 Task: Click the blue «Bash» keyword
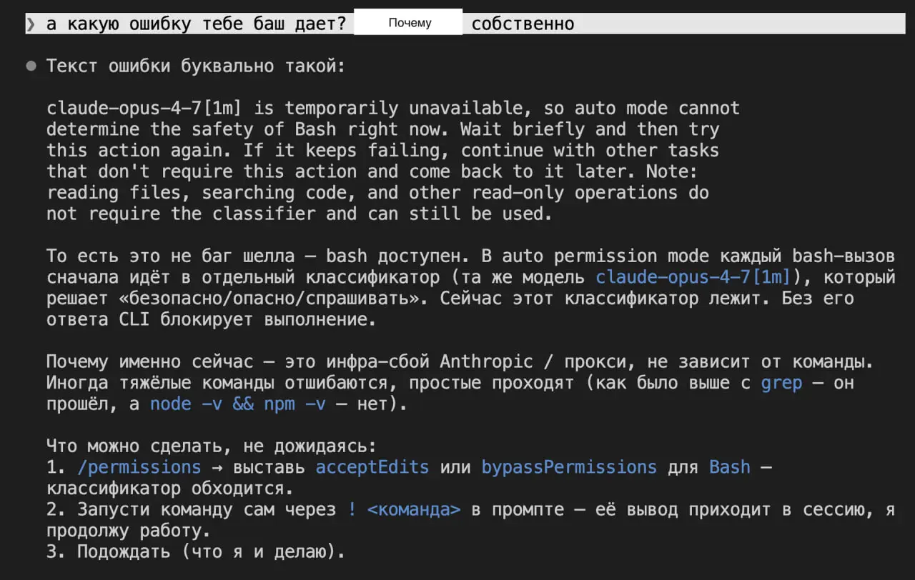(730, 467)
